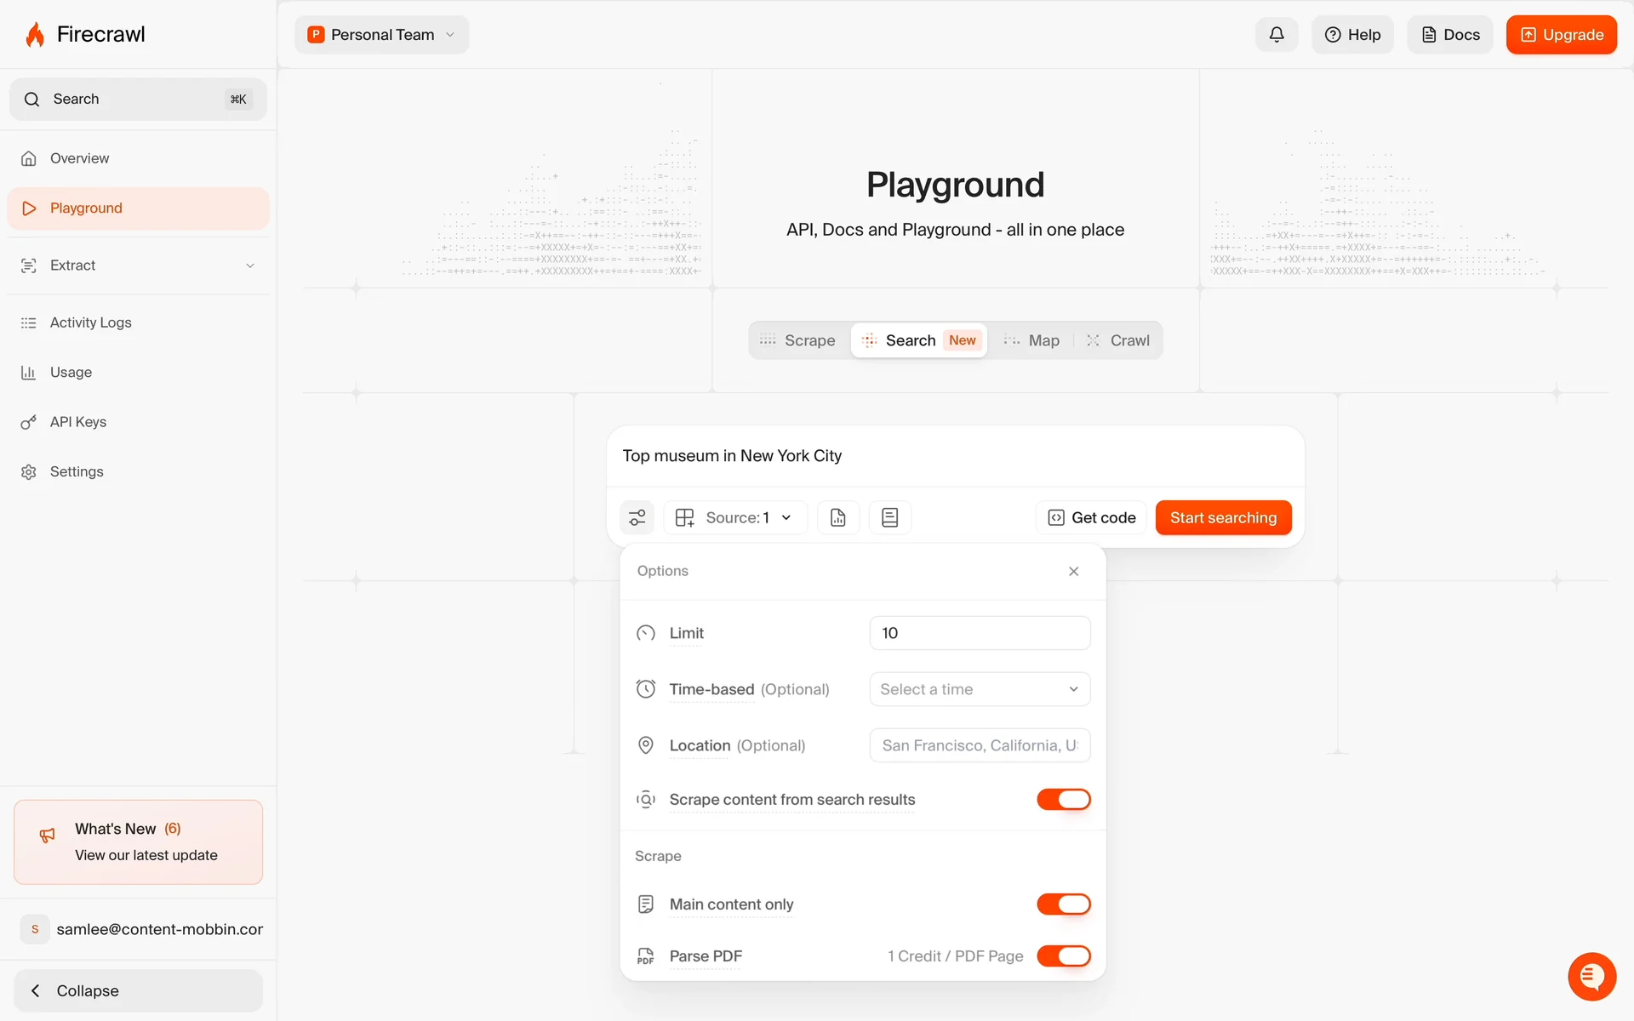1634x1021 pixels.
Task: Click the notifications bell icon
Action: pyautogui.click(x=1276, y=35)
